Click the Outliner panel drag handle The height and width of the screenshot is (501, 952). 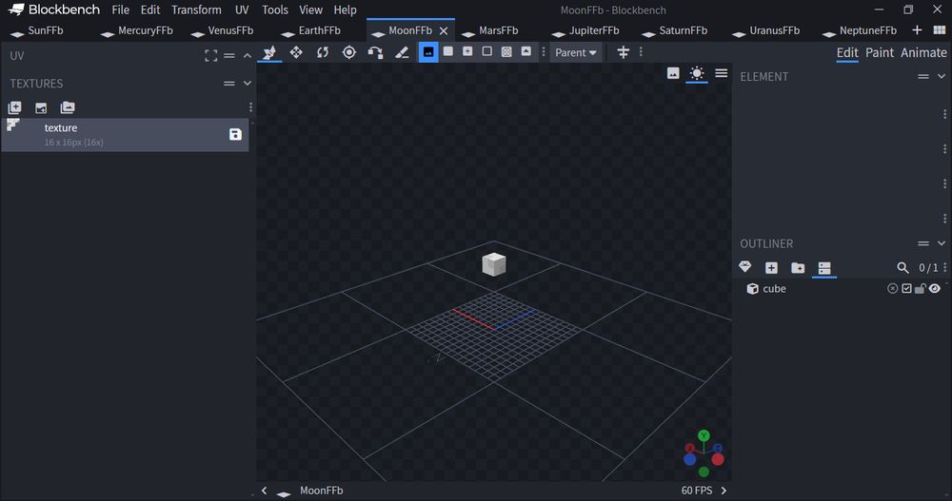[x=922, y=243]
